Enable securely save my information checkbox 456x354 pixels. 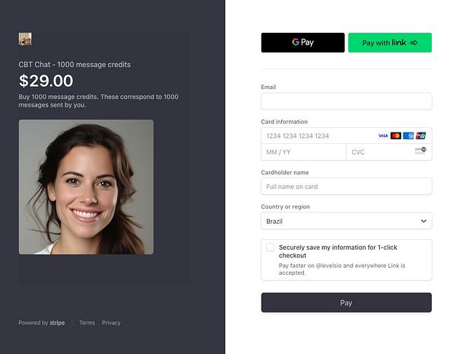tap(270, 247)
